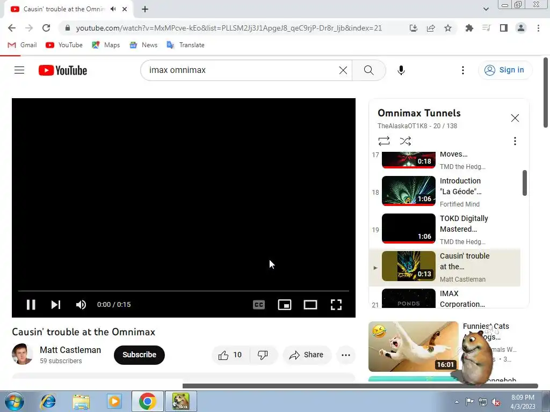Install or download page icon in address bar

click(414, 28)
